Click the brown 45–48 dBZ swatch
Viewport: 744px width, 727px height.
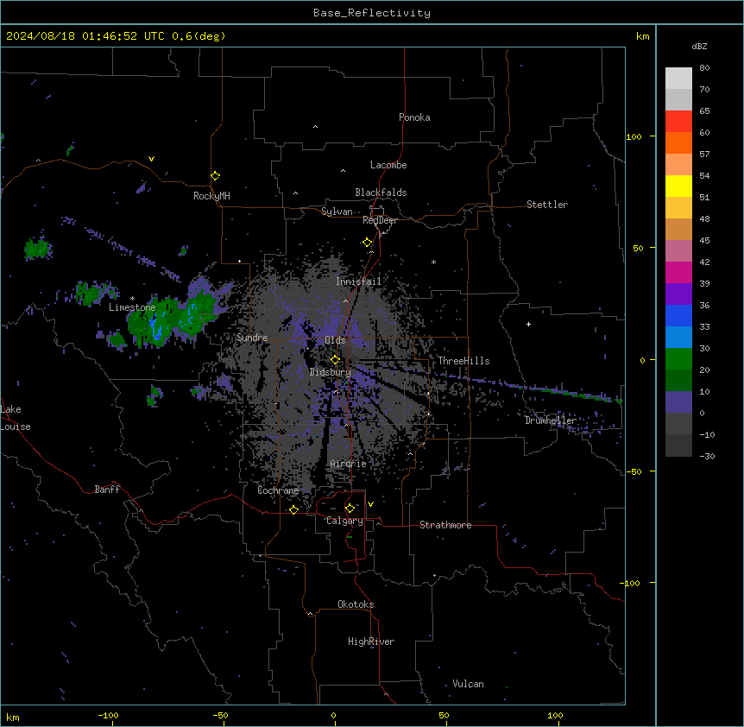click(x=678, y=229)
